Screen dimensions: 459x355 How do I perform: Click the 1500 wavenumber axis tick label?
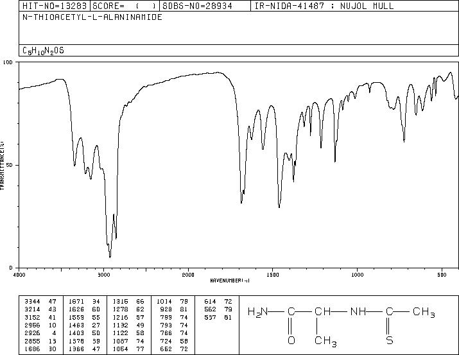point(272,274)
